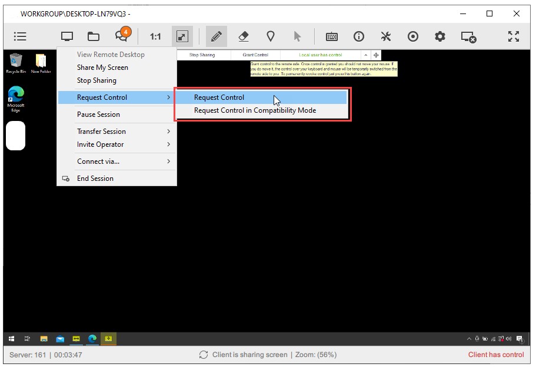Activate the laser pointer tool

[271, 36]
